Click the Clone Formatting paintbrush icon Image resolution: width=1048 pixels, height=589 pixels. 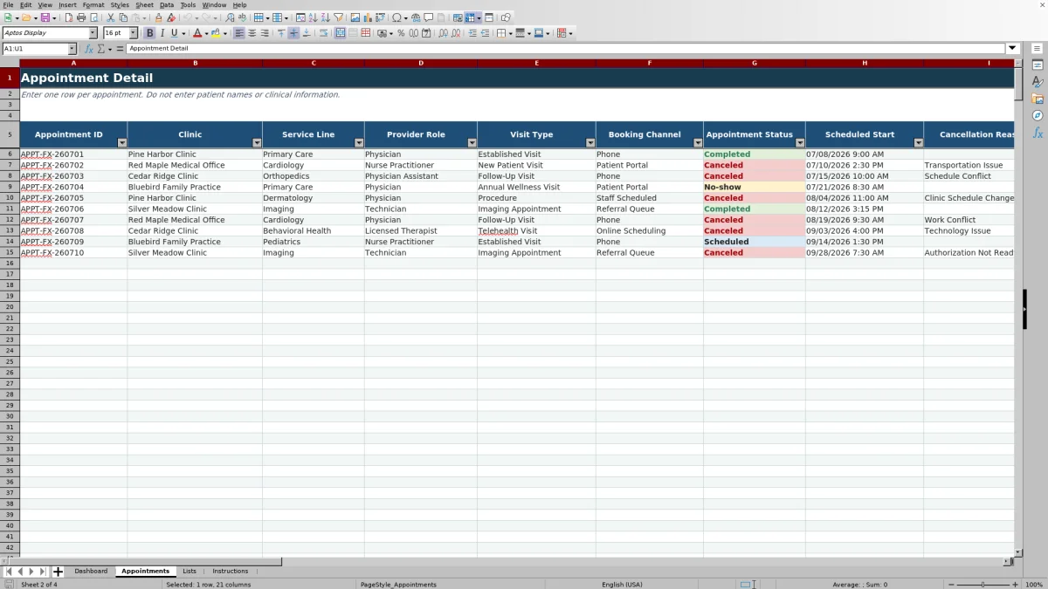(158, 17)
